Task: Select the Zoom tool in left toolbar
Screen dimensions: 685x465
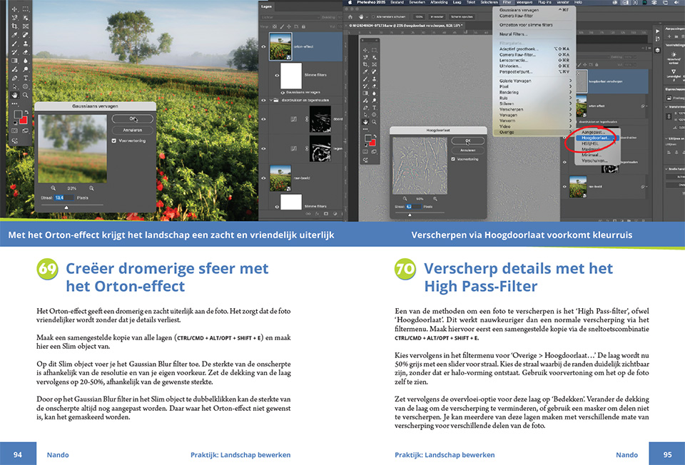Action: click(26, 95)
